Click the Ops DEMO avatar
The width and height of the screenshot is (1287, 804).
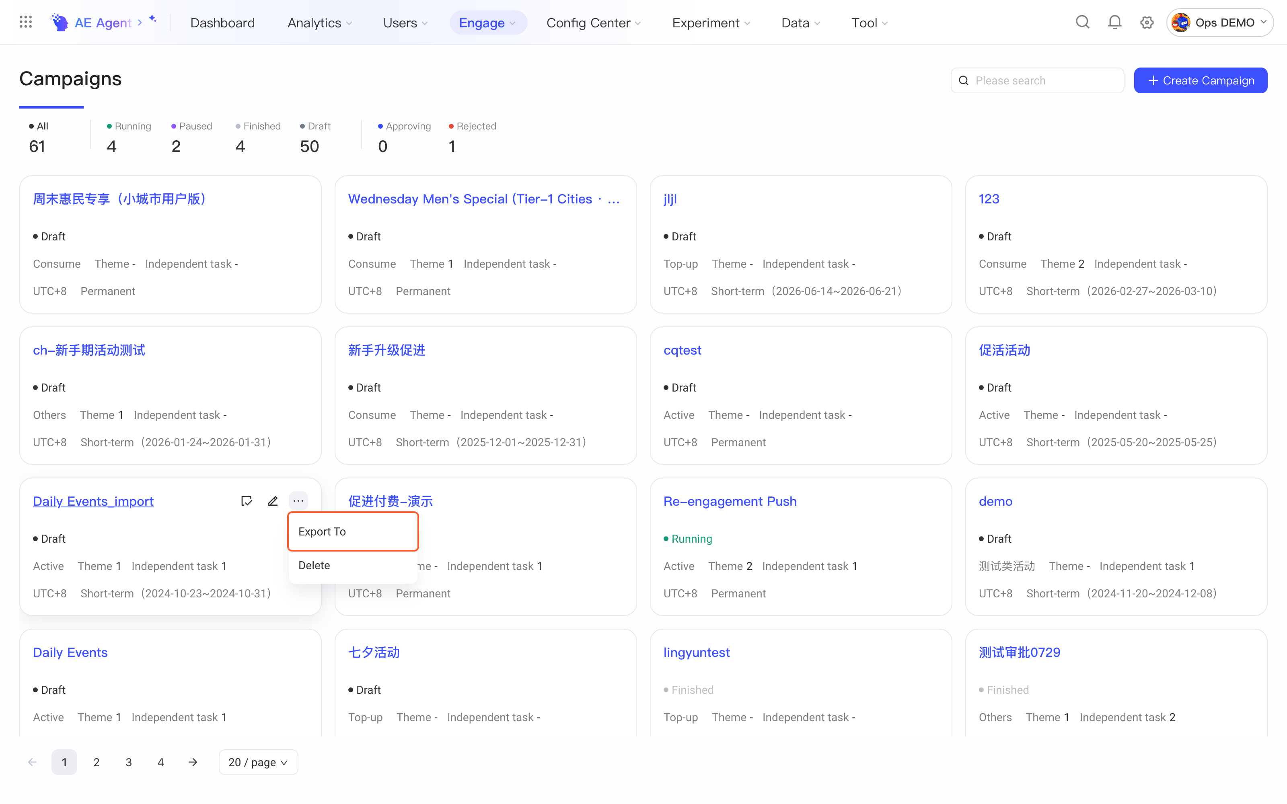pos(1181,23)
